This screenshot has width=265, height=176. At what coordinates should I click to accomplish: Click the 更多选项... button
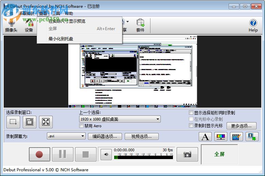pos(242,126)
